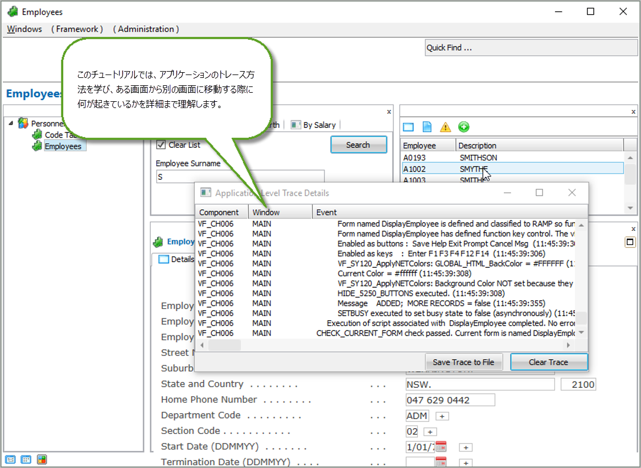Click employee list scroll up arrow

coord(630,158)
